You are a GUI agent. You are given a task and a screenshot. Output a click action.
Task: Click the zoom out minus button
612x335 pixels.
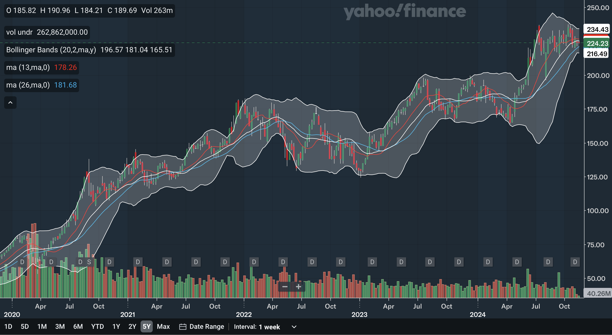point(284,287)
